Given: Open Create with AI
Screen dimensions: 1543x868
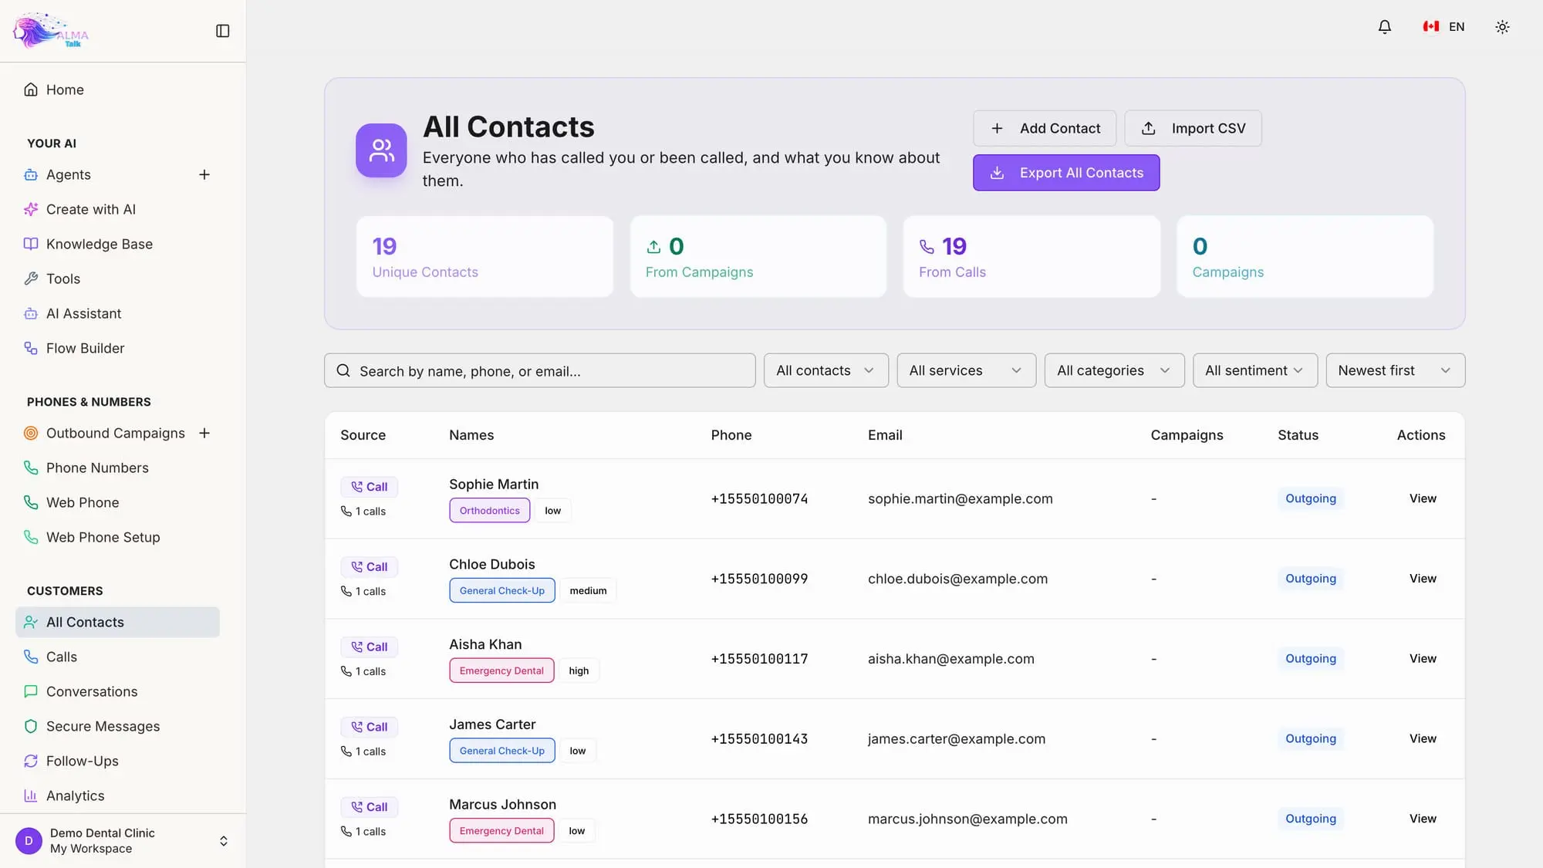Looking at the screenshot, I should pyautogui.click(x=117, y=210).
